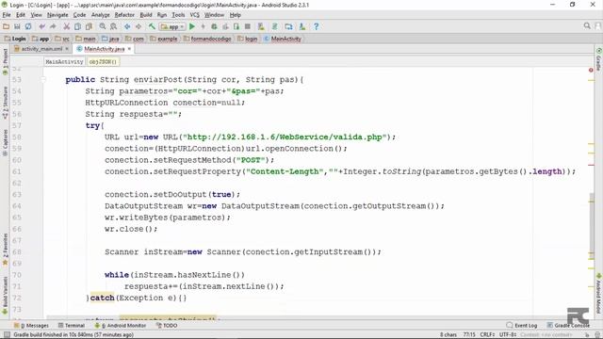Click the Apply Changes lightning icon
Image resolution: width=603 pixels, height=339 pixels.
point(204,26)
